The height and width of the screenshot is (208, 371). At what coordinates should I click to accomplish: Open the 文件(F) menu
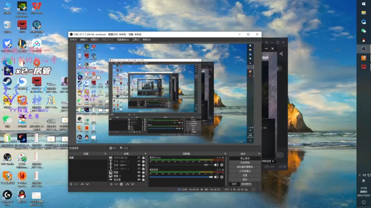click(x=73, y=40)
